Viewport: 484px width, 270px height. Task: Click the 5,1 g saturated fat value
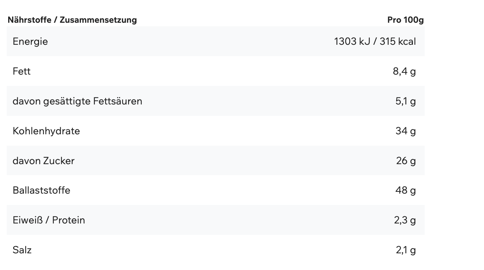click(x=405, y=101)
